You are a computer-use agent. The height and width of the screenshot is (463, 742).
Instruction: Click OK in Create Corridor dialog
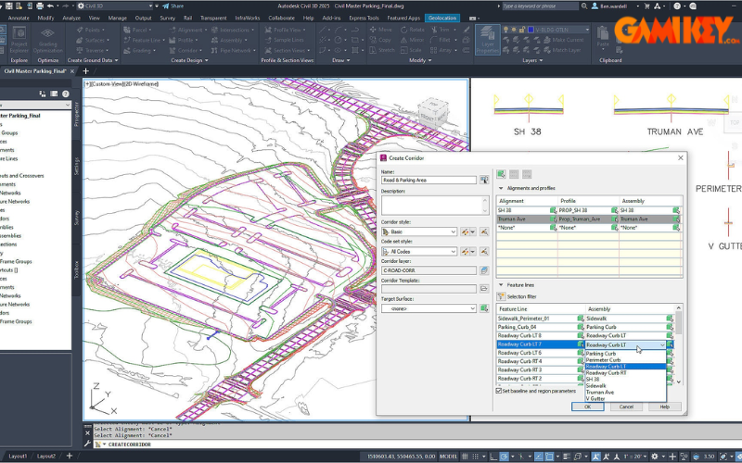(x=587, y=407)
